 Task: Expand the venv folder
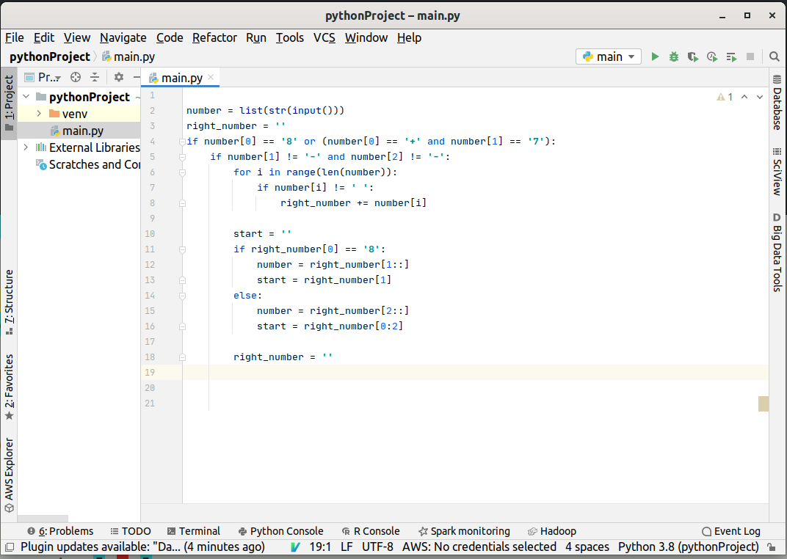coord(39,113)
